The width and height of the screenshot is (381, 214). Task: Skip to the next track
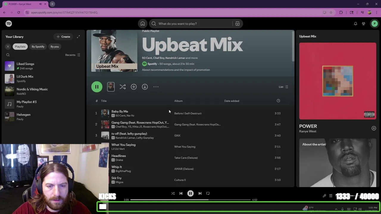[x=200, y=193]
